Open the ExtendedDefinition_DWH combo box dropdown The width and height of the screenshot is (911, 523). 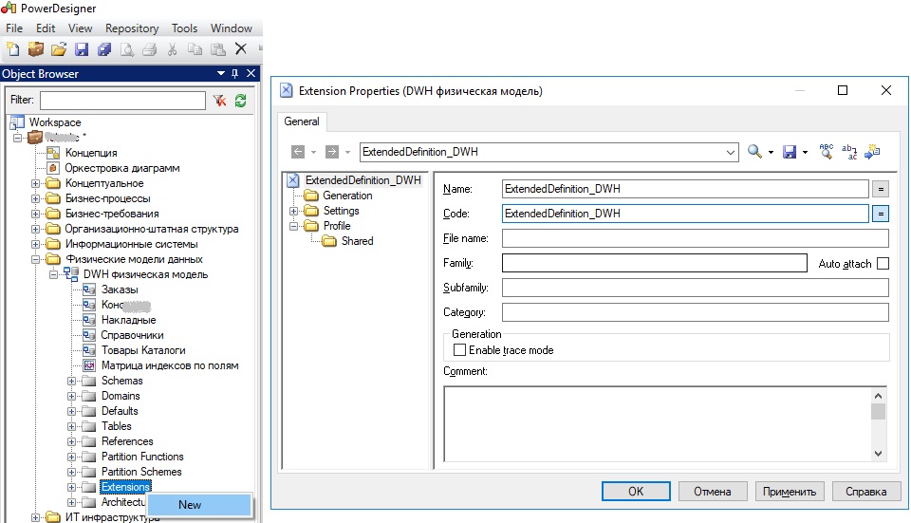coord(731,152)
